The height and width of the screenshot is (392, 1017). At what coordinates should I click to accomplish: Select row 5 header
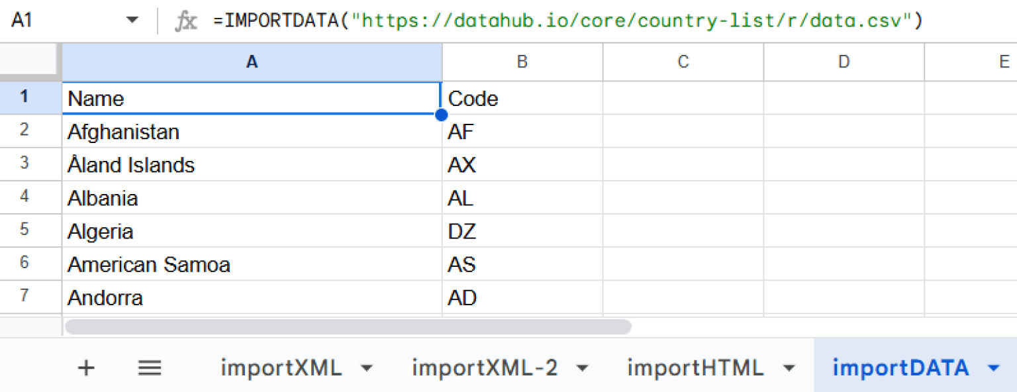pyautogui.click(x=24, y=230)
